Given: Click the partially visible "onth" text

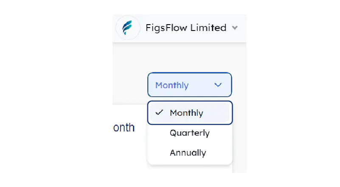Looking at the screenshot, I should 124,127.
